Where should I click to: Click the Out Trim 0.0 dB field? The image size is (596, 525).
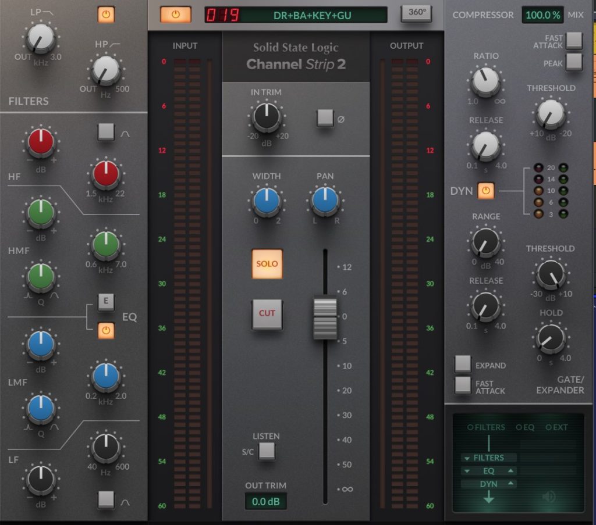[266, 501]
